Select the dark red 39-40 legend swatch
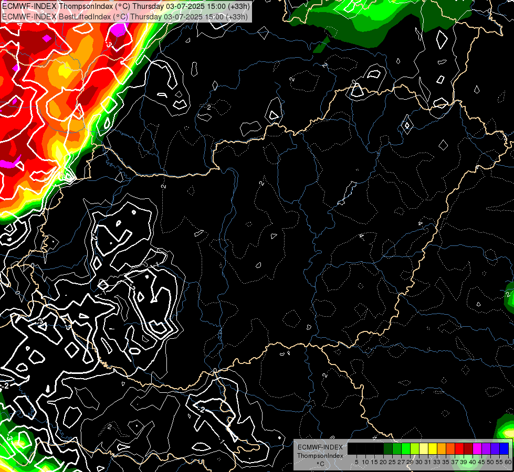 [468, 449]
